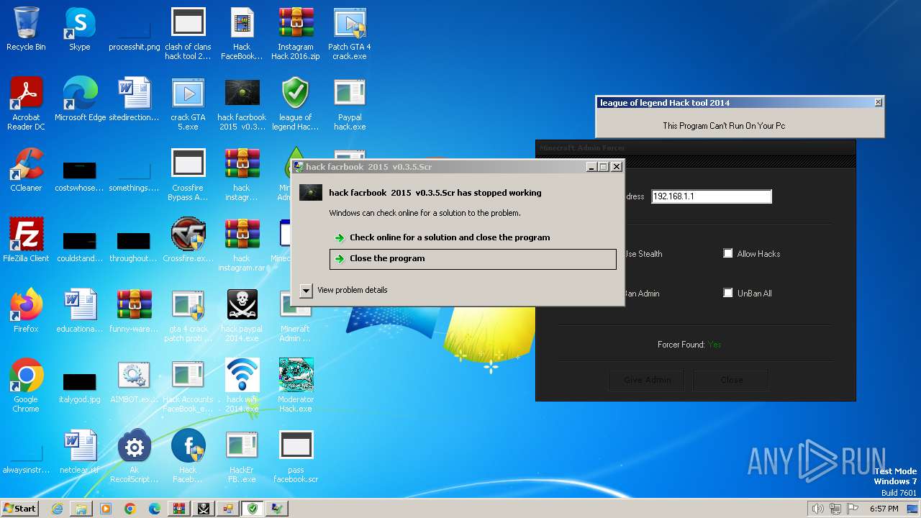The height and width of the screenshot is (518, 921).
Task: Select Patch GTA 4 crack.exe icon
Action: [x=350, y=34]
